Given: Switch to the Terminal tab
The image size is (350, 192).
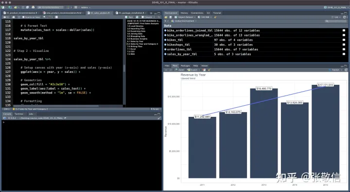Looking at the screenshot, I should 19,114.
